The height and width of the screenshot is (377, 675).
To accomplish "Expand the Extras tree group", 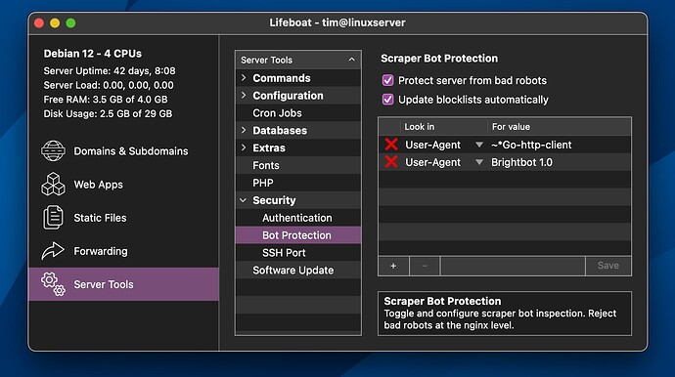I will [x=244, y=147].
